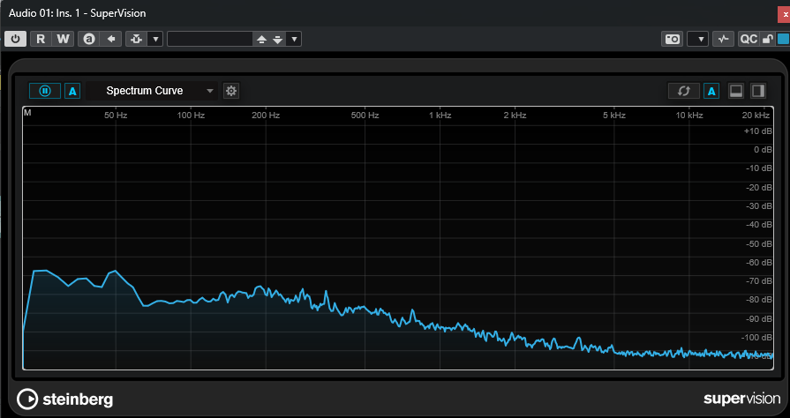This screenshot has width=790, height=418.
Task: Click the 20 kHz frequency label
Action: point(756,115)
